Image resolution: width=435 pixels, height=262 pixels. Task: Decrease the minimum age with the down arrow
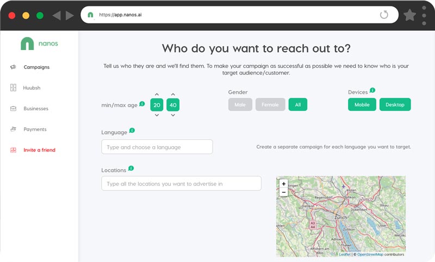[x=157, y=115]
